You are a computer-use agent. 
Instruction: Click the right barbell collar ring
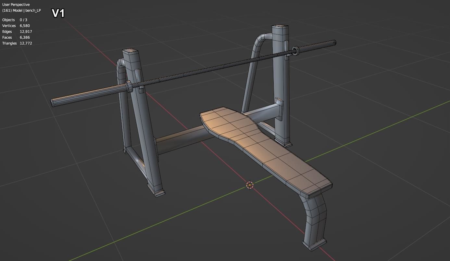coord(295,50)
